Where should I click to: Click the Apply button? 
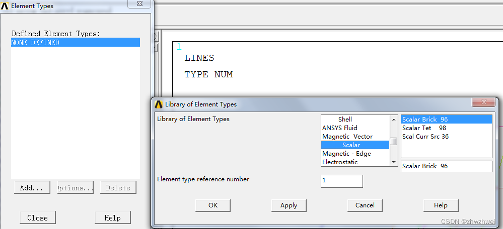tap(289, 205)
